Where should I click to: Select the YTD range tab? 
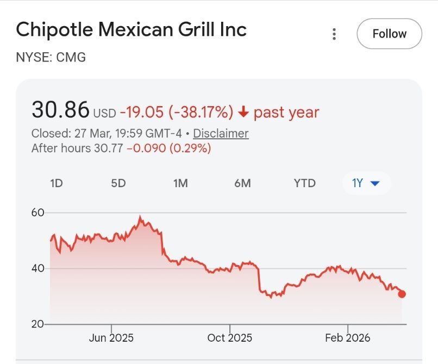[x=304, y=183]
